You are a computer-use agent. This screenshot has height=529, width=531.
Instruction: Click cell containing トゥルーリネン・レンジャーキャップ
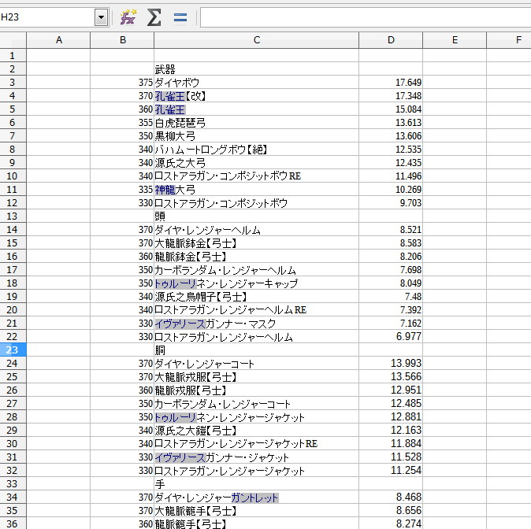click(x=256, y=283)
